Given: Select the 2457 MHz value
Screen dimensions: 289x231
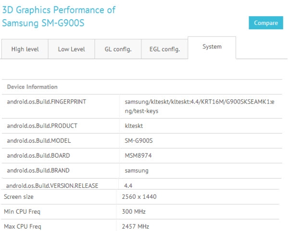Looking at the screenshot, I should (136, 226).
